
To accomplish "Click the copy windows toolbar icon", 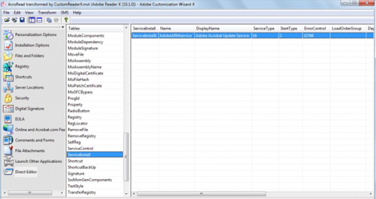I will (x=49, y=20).
